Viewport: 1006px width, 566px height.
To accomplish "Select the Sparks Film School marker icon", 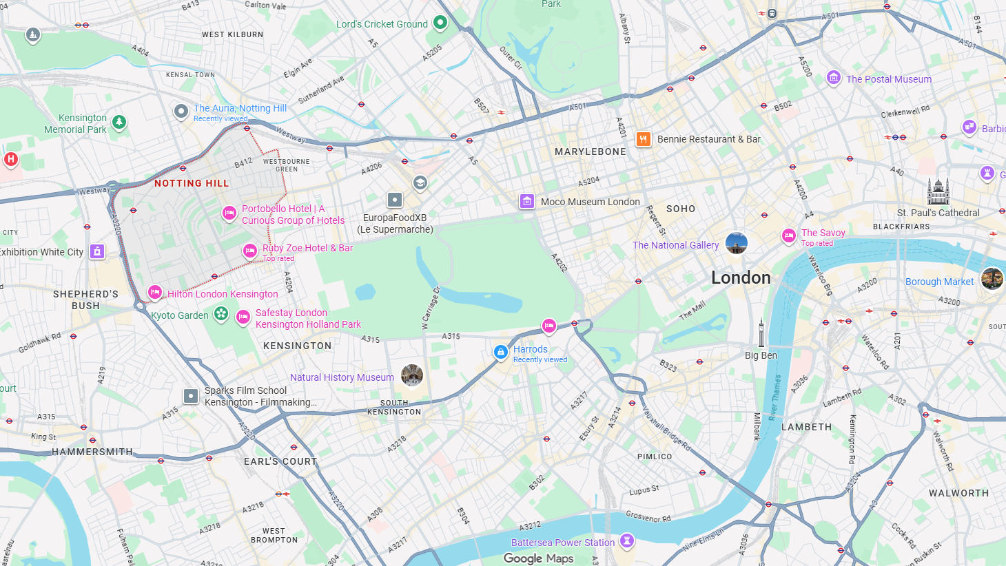I will [191, 396].
